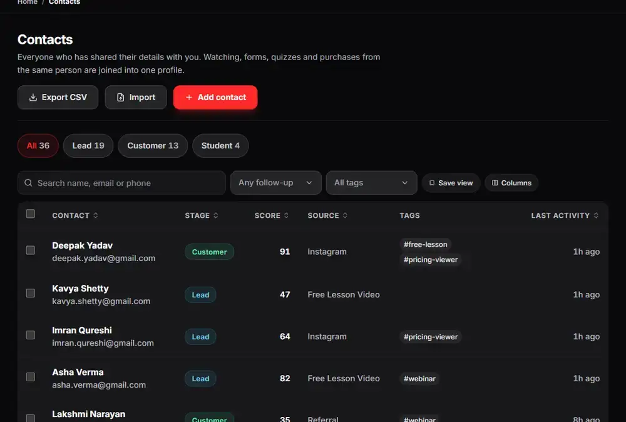
Task: Click score 47 for Kavya Shetty
Action: tap(285, 295)
